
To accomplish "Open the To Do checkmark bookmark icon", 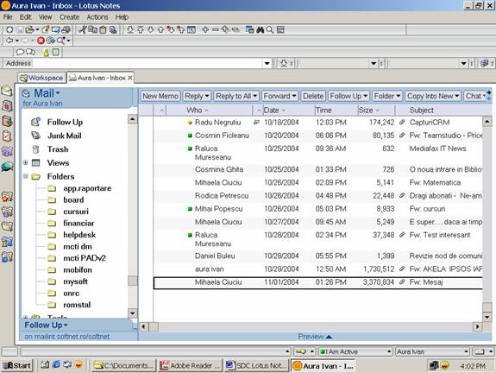I will (x=7, y=136).
